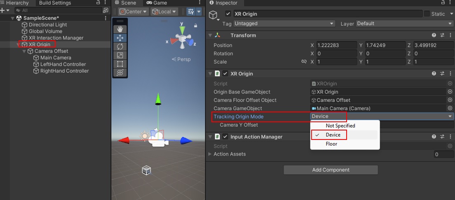455x200 pixels.
Task: Open XR Origin component help icon
Action: (x=434, y=74)
